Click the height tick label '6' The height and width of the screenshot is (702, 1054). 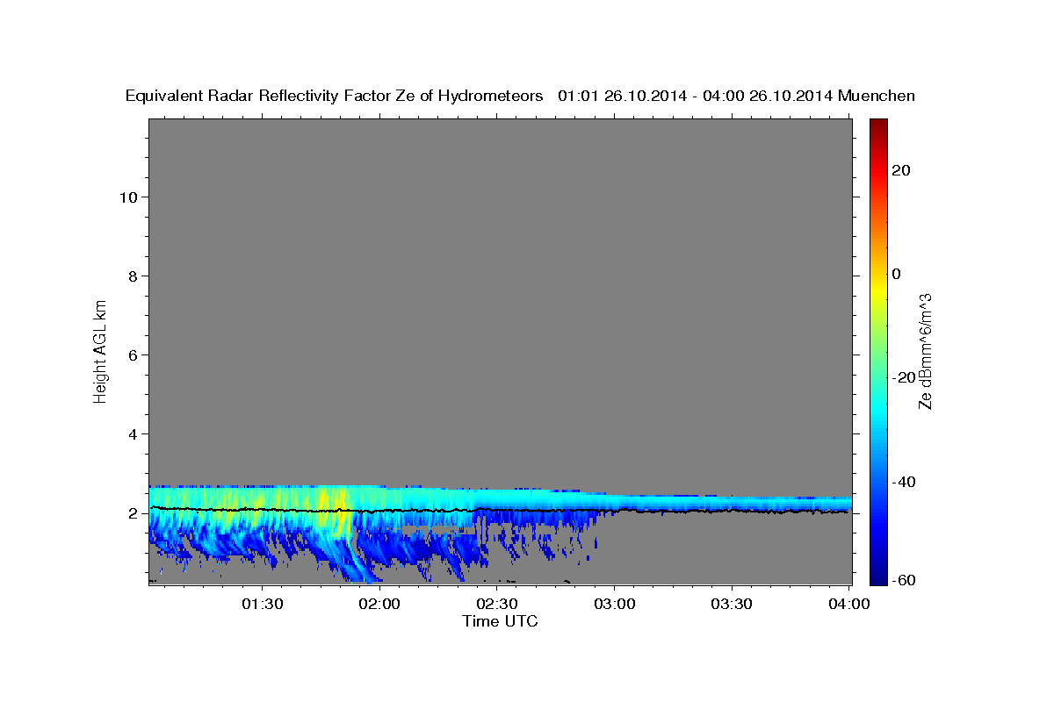coord(133,355)
